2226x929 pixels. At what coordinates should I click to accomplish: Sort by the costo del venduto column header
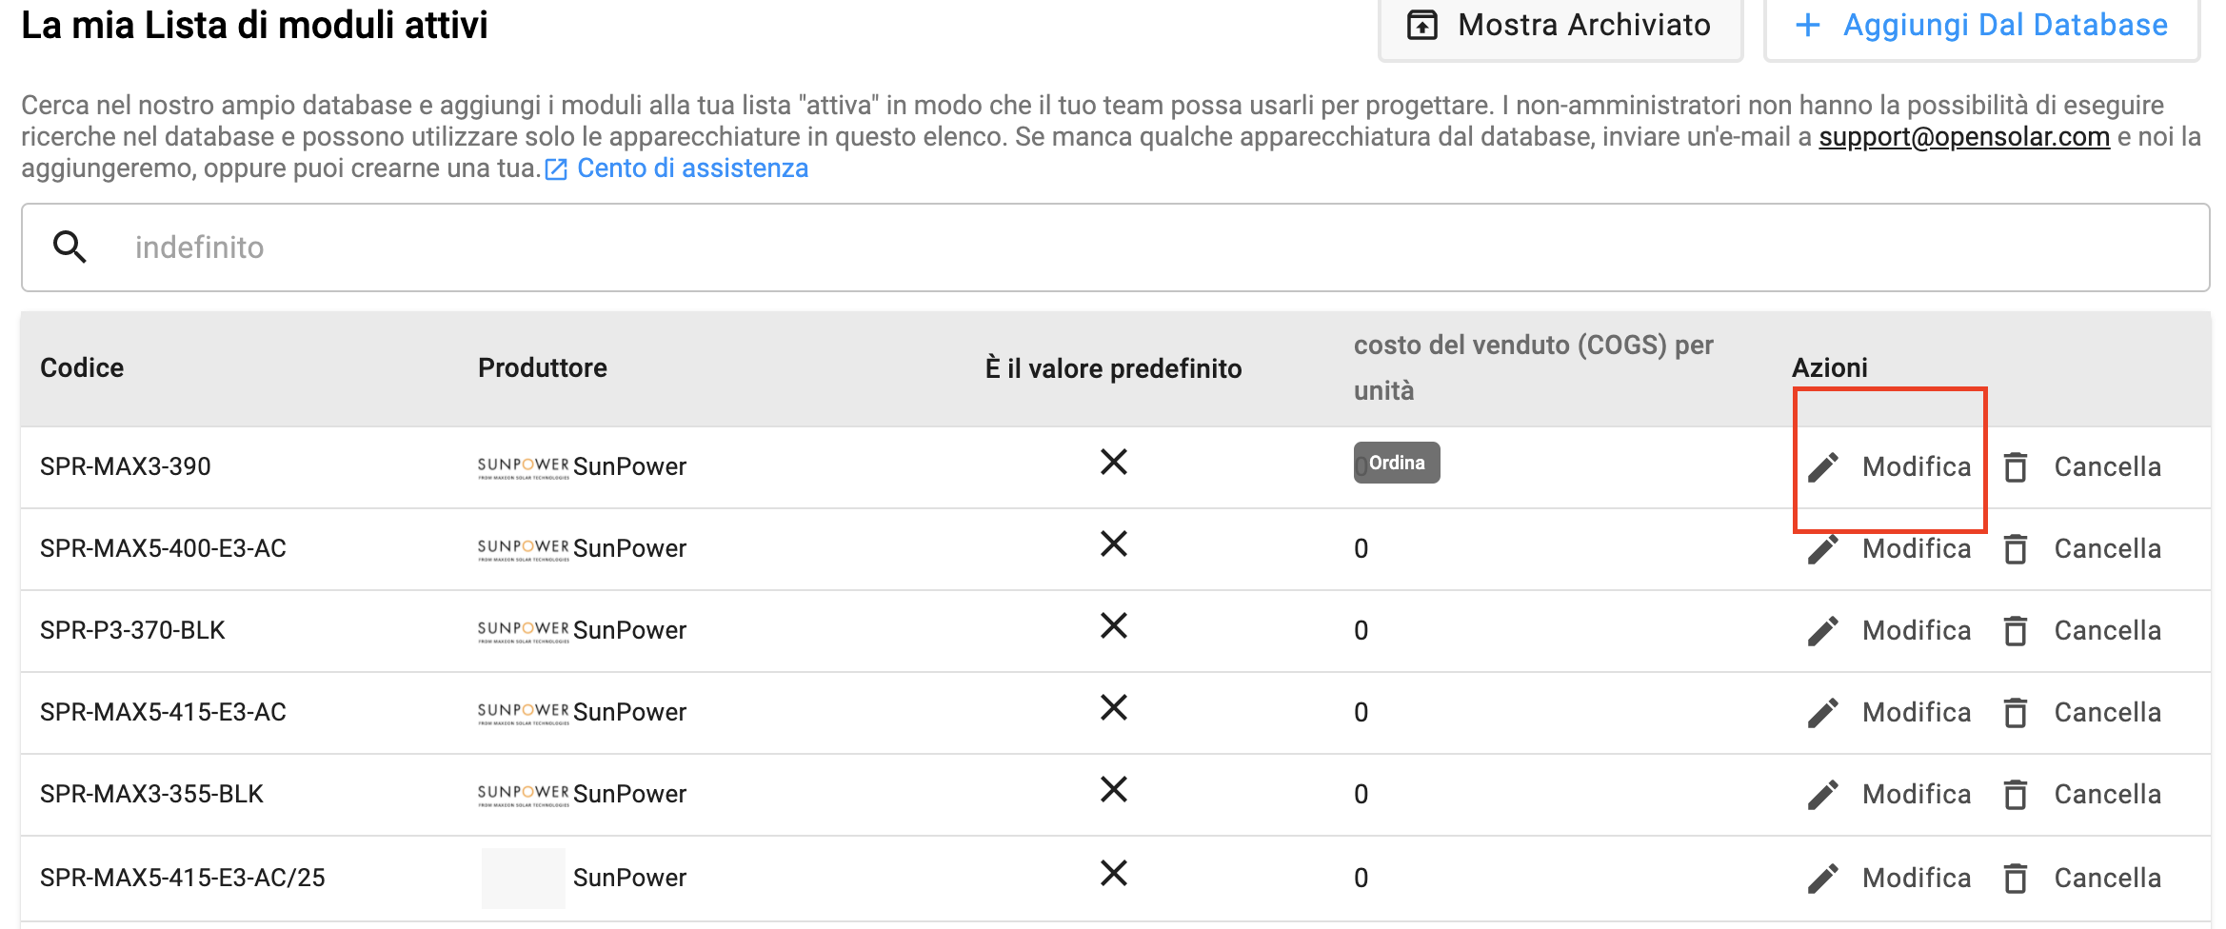pos(1533,368)
